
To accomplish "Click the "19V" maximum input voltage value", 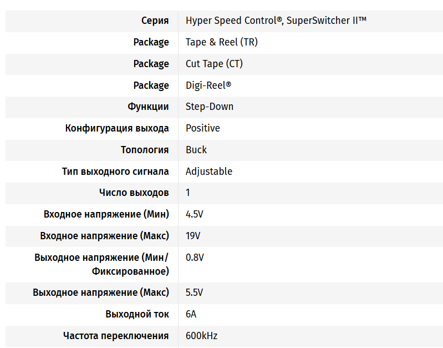I will click(x=193, y=236).
